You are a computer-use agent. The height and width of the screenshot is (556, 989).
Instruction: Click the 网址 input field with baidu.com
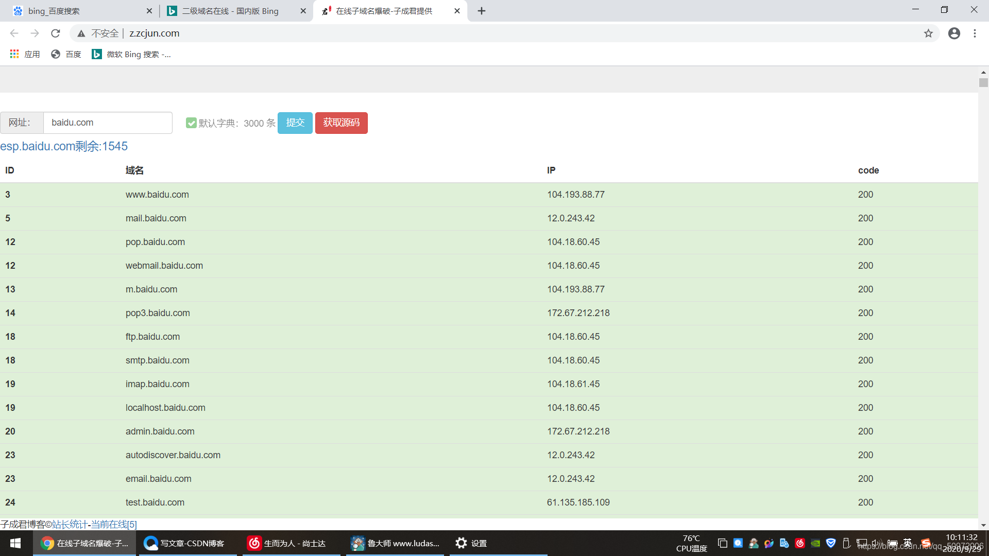(108, 123)
